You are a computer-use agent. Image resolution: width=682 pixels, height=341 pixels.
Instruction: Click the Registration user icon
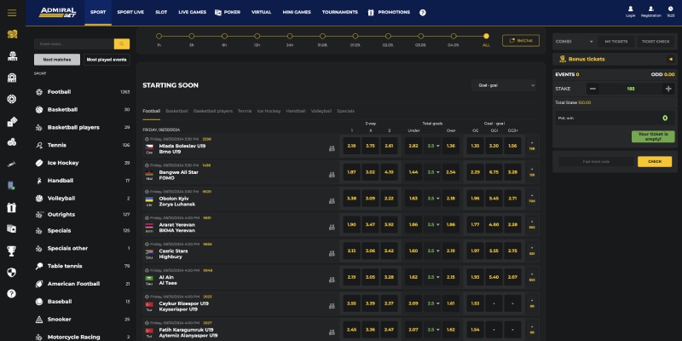(x=650, y=9)
